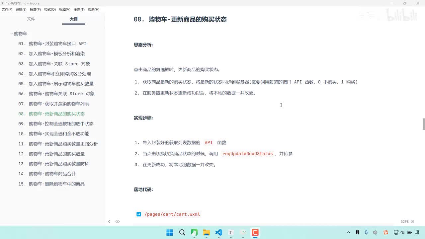Open taskbar Search magnifier
The width and height of the screenshot is (425, 239).
182,232
